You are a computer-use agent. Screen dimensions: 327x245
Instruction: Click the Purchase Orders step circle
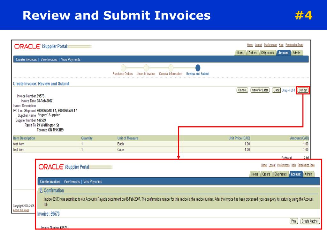click(x=123, y=68)
